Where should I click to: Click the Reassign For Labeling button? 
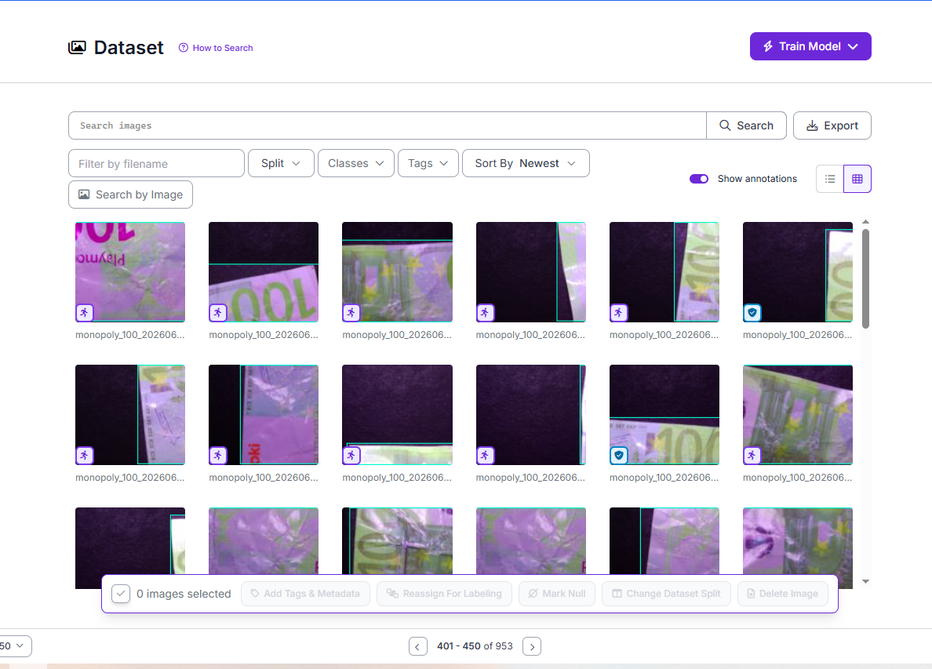click(444, 594)
